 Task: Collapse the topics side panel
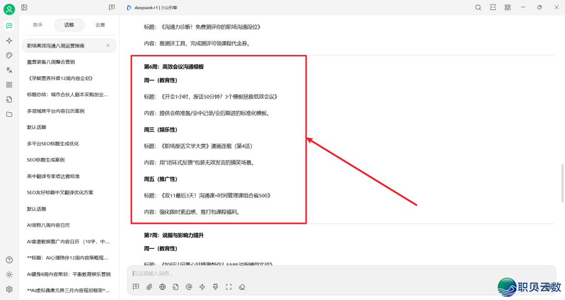pos(24,7)
